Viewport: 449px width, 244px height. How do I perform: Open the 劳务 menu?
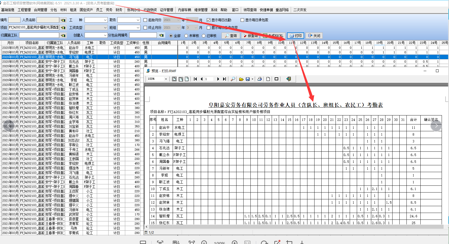point(109,10)
